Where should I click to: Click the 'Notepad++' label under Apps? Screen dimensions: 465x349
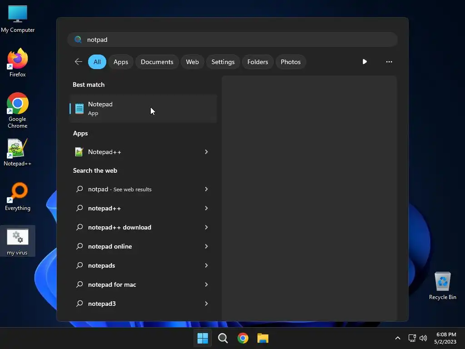pos(104,152)
